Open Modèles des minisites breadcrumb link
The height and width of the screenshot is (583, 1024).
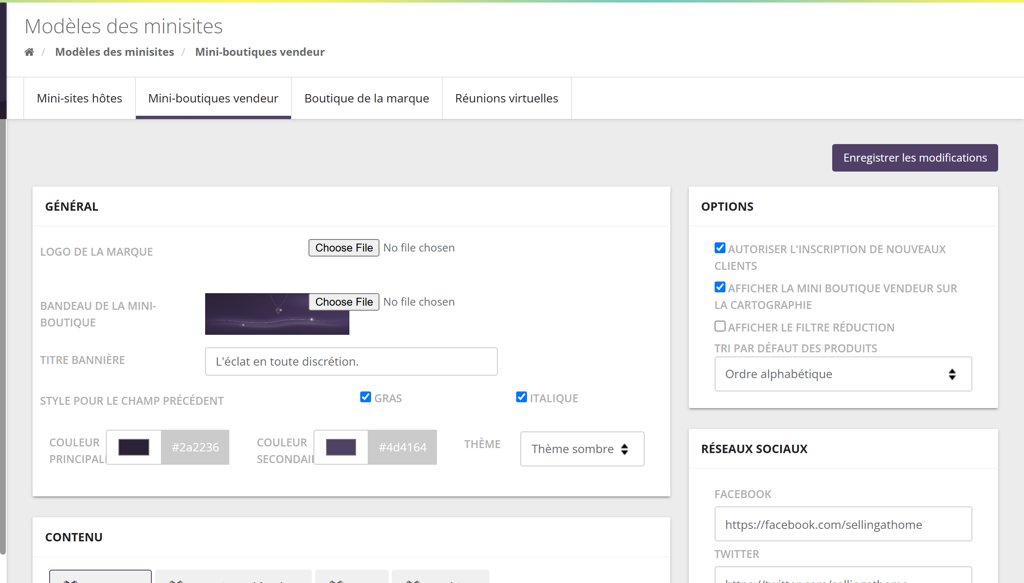pyautogui.click(x=115, y=52)
